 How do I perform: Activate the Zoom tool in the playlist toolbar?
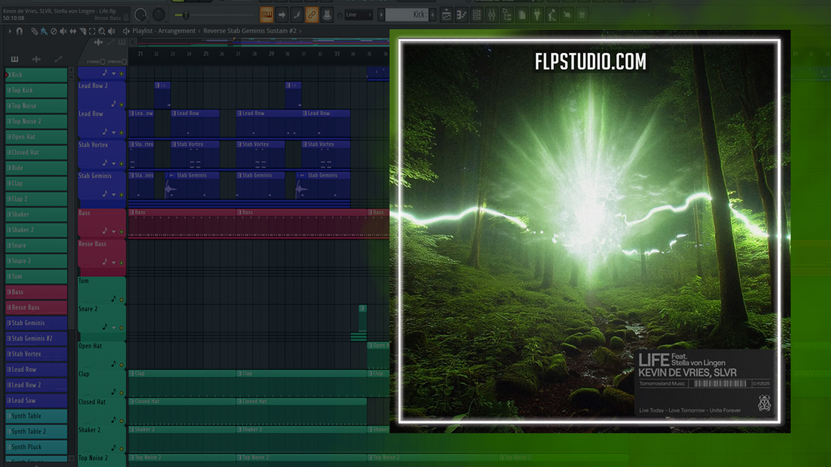click(x=102, y=30)
